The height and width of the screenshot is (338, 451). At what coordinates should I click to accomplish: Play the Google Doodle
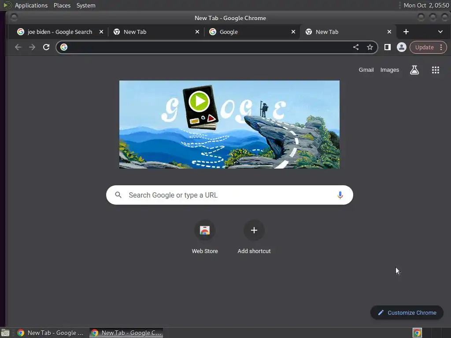(x=199, y=102)
